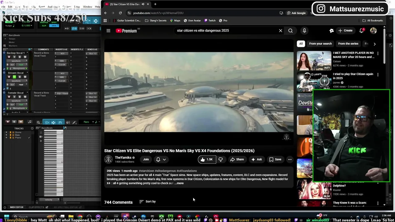
Task: Open options for No Man's Sky suggested video
Action: (x=378, y=53)
